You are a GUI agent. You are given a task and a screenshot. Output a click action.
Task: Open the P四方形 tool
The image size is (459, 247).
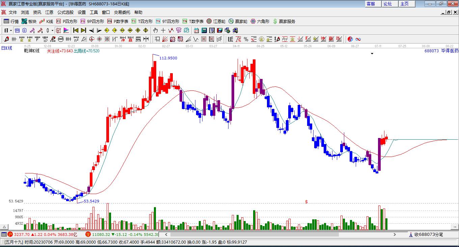point(66,21)
